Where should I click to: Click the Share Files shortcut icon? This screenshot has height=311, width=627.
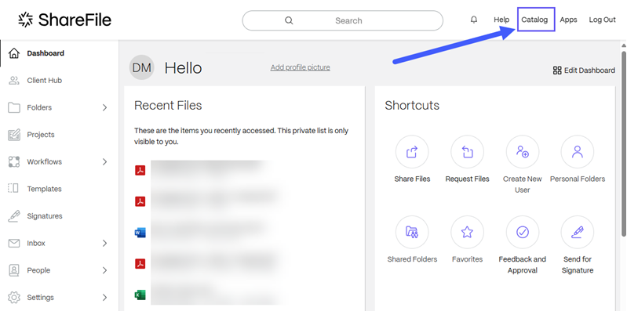[412, 152]
